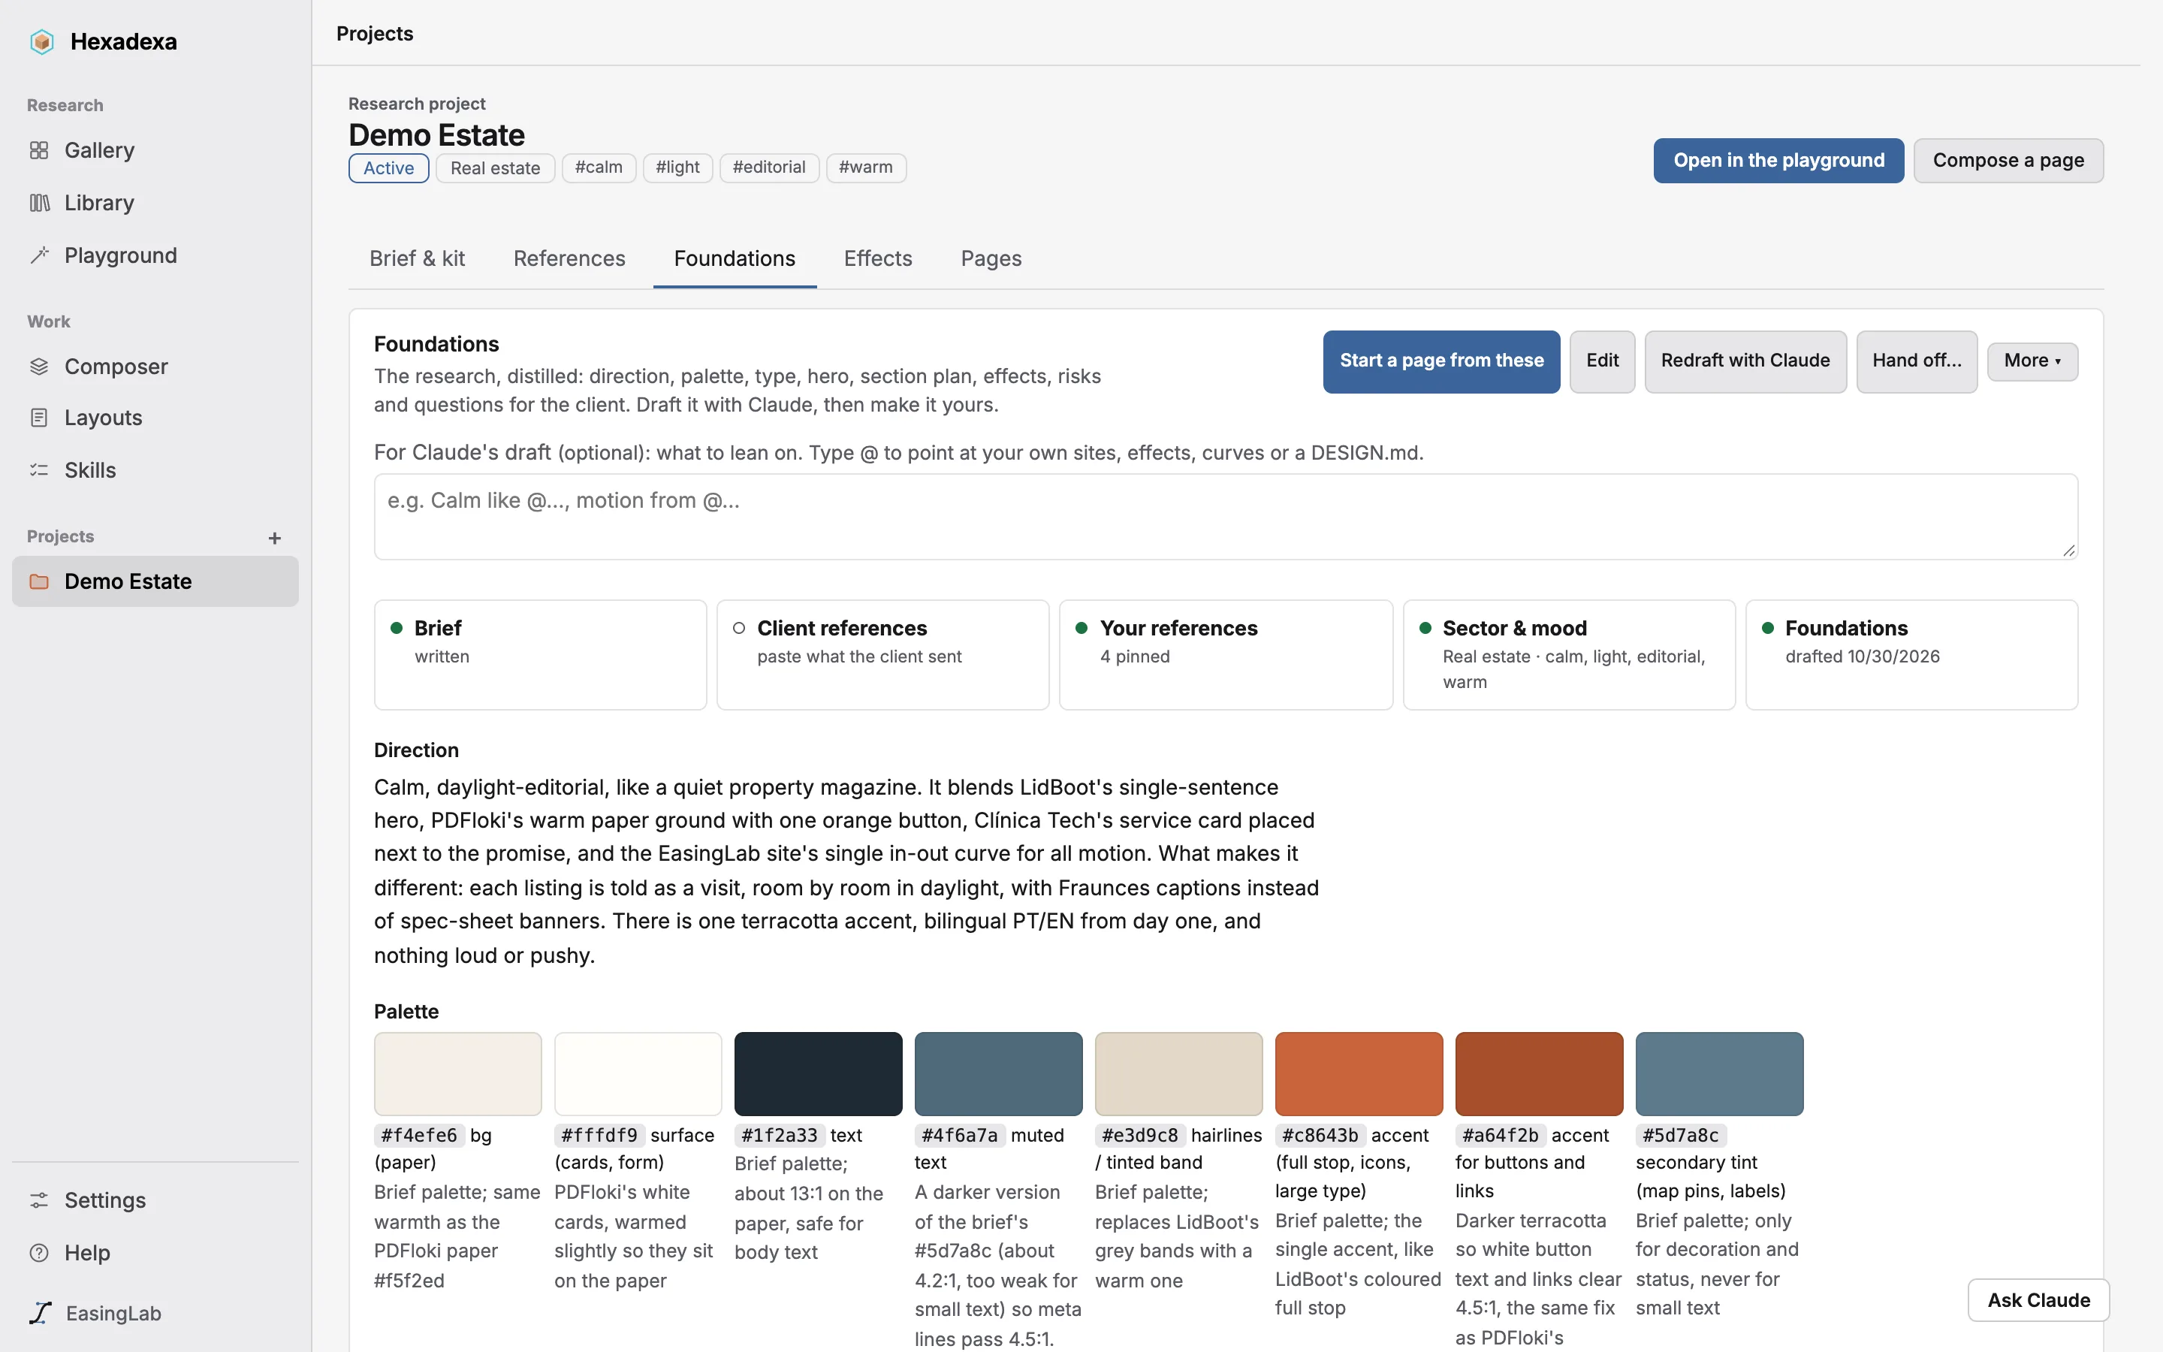The height and width of the screenshot is (1352, 2163).
Task: Open Playground via its wand icon
Action: click(x=38, y=255)
